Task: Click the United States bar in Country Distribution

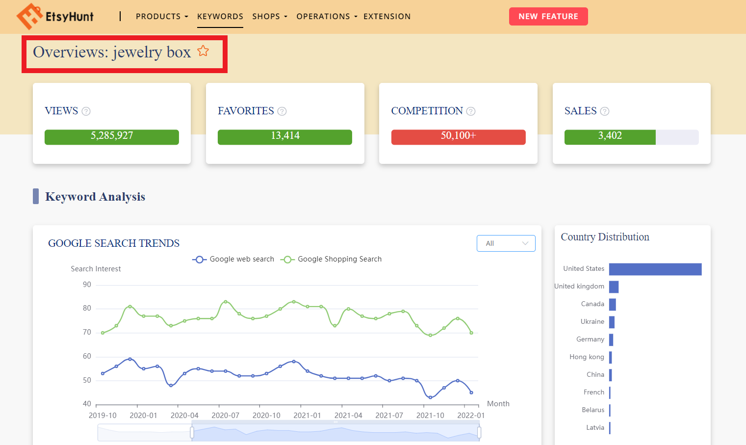Action: click(x=655, y=269)
